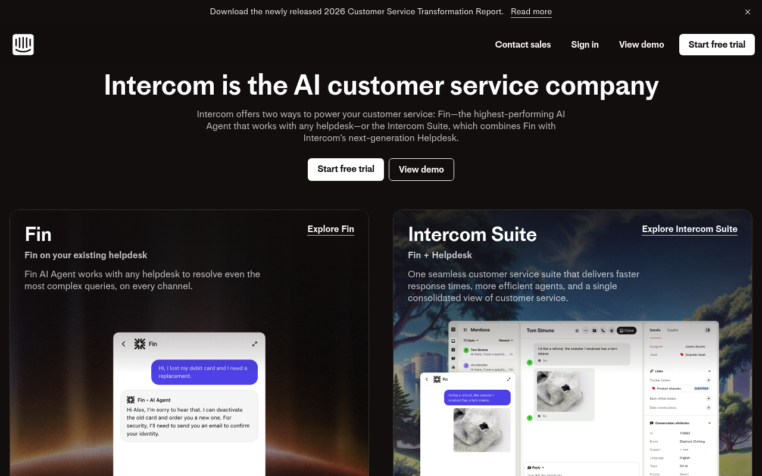Screen dimensions: 762x476
Task: Switch to the Copilot tab
Action: (x=673, y=330)
